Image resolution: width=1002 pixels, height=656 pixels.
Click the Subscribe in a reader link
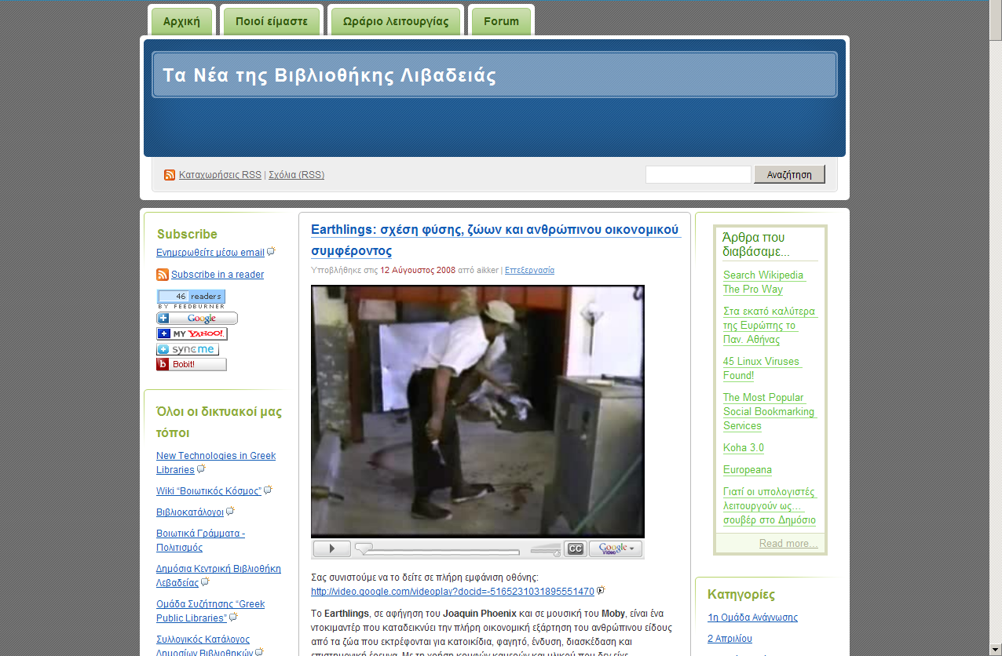coord(218,275)
